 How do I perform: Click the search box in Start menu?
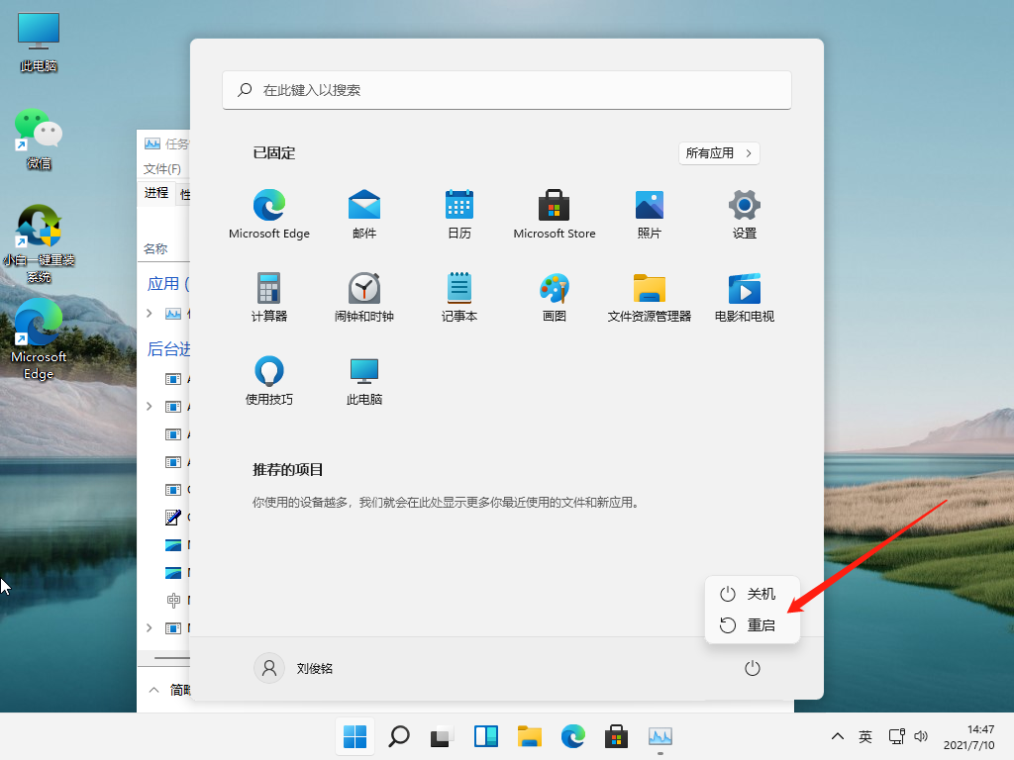coord(507,90)
